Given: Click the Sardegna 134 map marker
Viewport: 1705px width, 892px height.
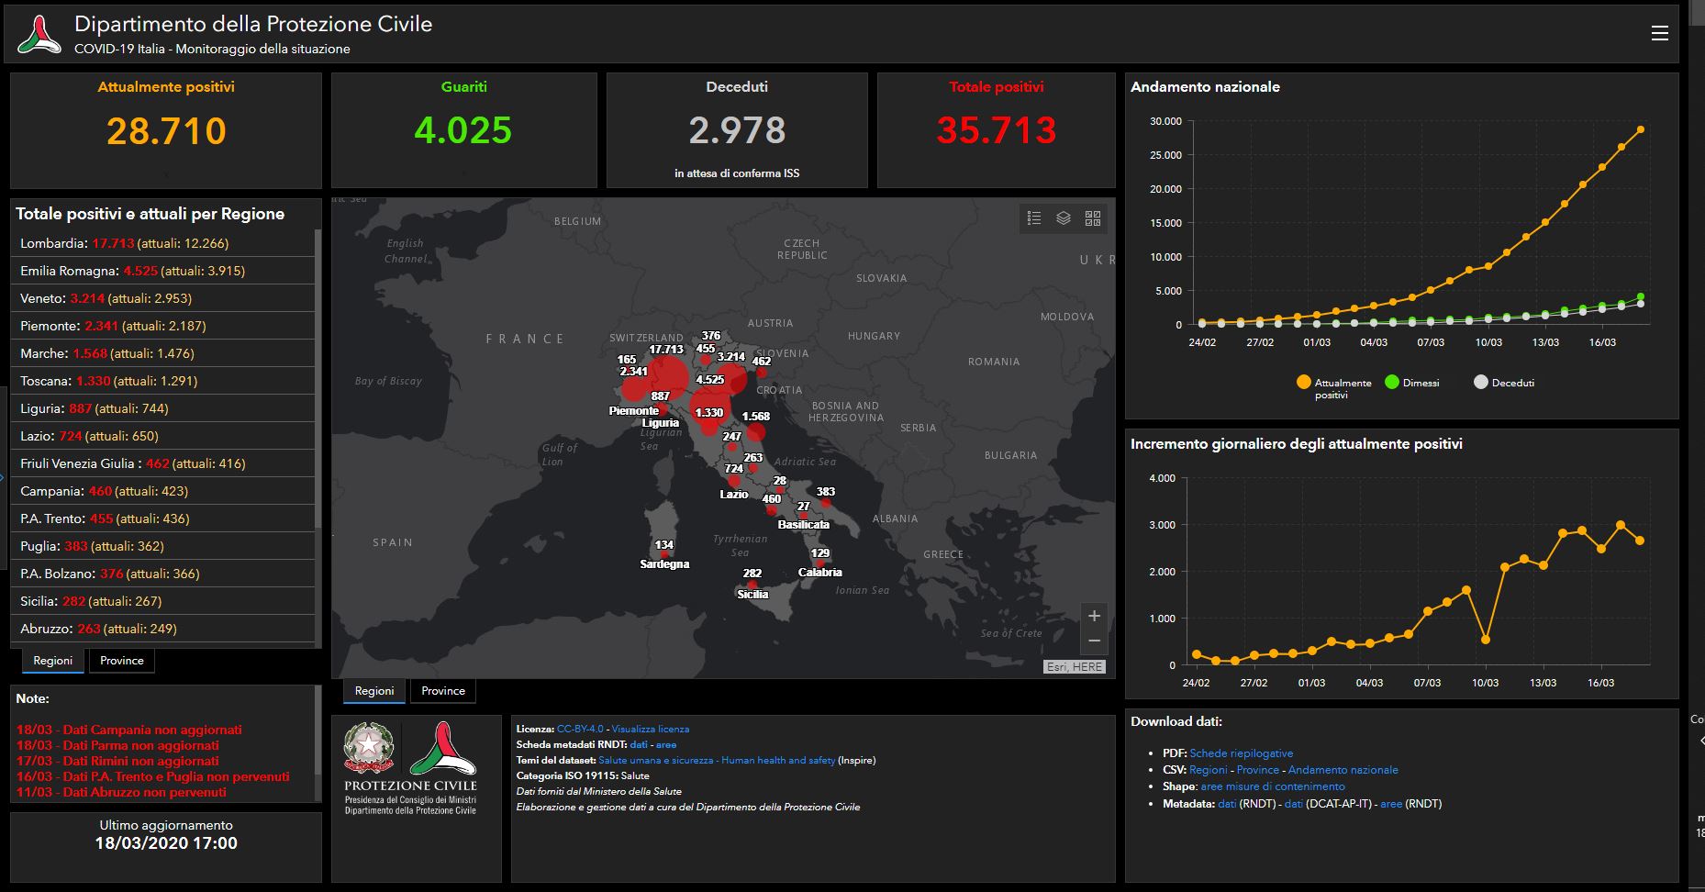Looking at the screenshot, I should point(664,555).
